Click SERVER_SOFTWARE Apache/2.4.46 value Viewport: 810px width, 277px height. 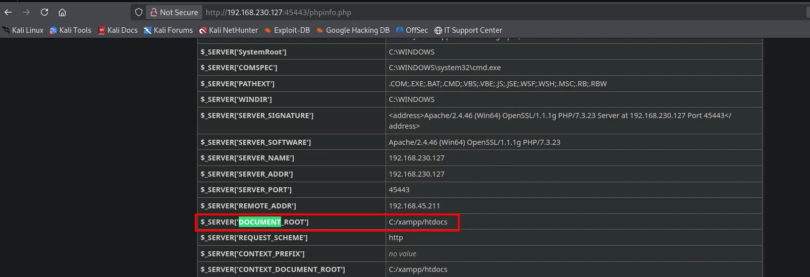474,142
